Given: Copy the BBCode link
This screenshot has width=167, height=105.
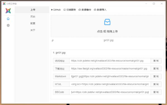Looking at the screenshot, I should [x=156, y=92].
